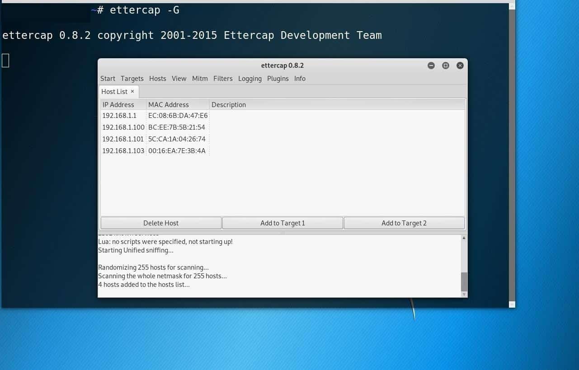This screenshot has height=370, width=579.
Task: Click log pane scrollbar up arrow
Action: 464,238
